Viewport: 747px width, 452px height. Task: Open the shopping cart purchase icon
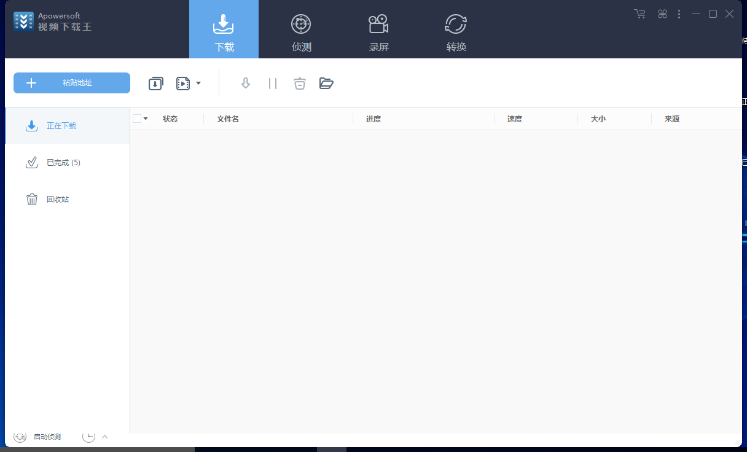[x=640, y=14]
